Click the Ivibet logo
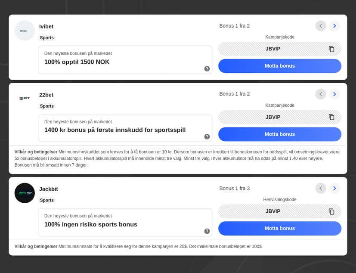This screenshot has height=273, width=356. point(25,31)
